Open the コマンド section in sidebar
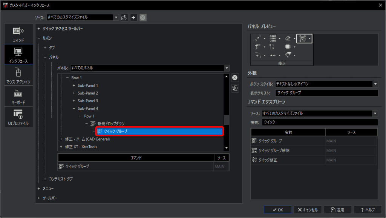The image size is (386, 218). [x=18, y=34]
